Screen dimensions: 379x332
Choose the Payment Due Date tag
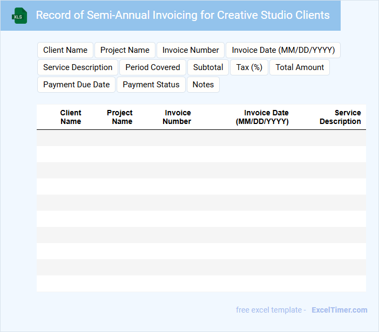coord(76,85)
